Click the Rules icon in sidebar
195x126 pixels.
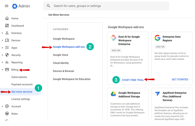[x=7, y=114]
